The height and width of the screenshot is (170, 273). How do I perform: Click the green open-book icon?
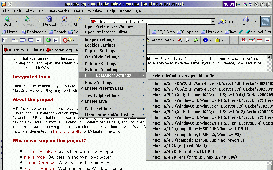pyautogui.click(x=196, y=40)
